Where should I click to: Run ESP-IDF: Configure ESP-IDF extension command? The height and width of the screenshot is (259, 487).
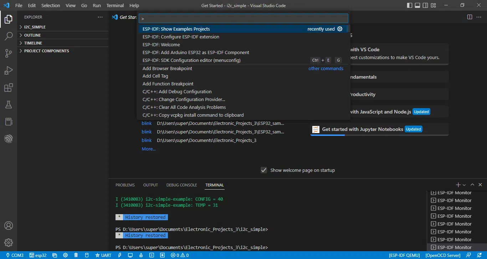coord(242,37)
